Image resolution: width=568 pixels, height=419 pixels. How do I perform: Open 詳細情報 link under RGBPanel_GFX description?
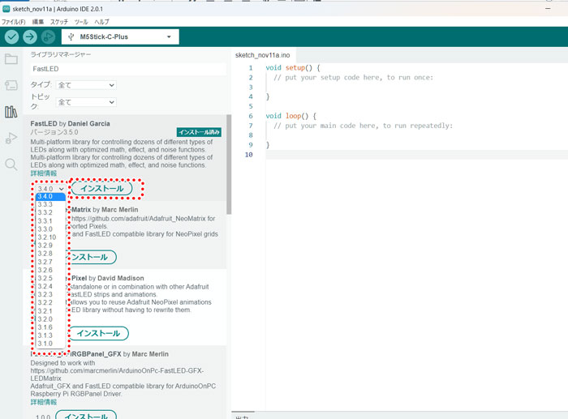(44, 402)
